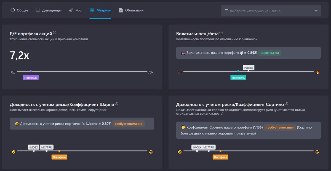Click the orange Портфель marker on the Sortino scale
The width and height of the screenshot is (331, 171).
pos(220,157)
